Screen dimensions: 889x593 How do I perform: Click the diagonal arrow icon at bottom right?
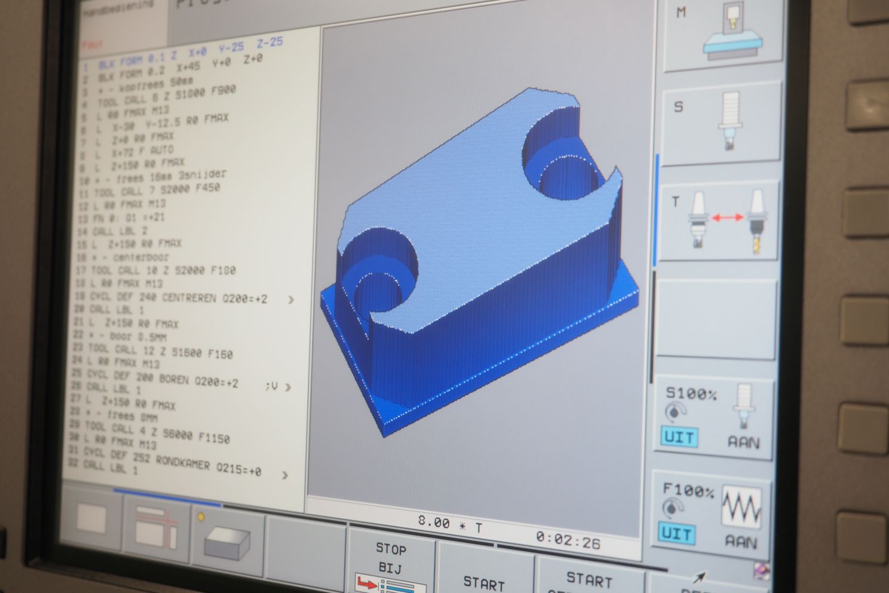699,577
